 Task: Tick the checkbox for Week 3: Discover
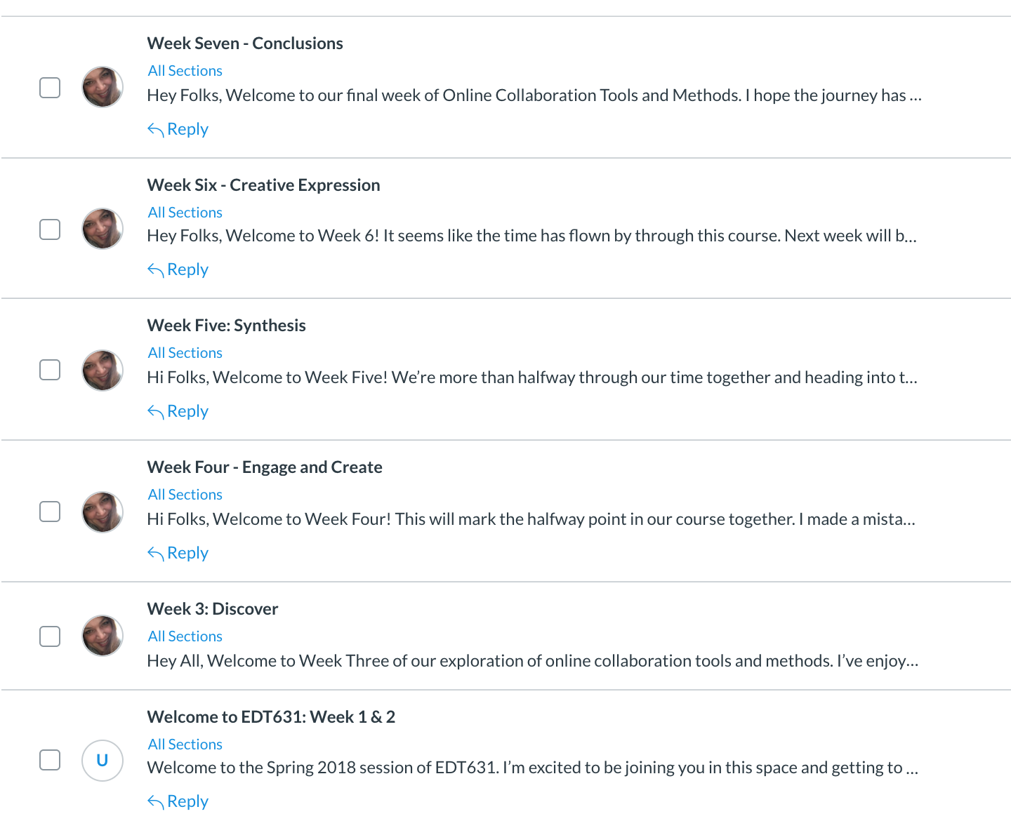click(x=50, y=636)
